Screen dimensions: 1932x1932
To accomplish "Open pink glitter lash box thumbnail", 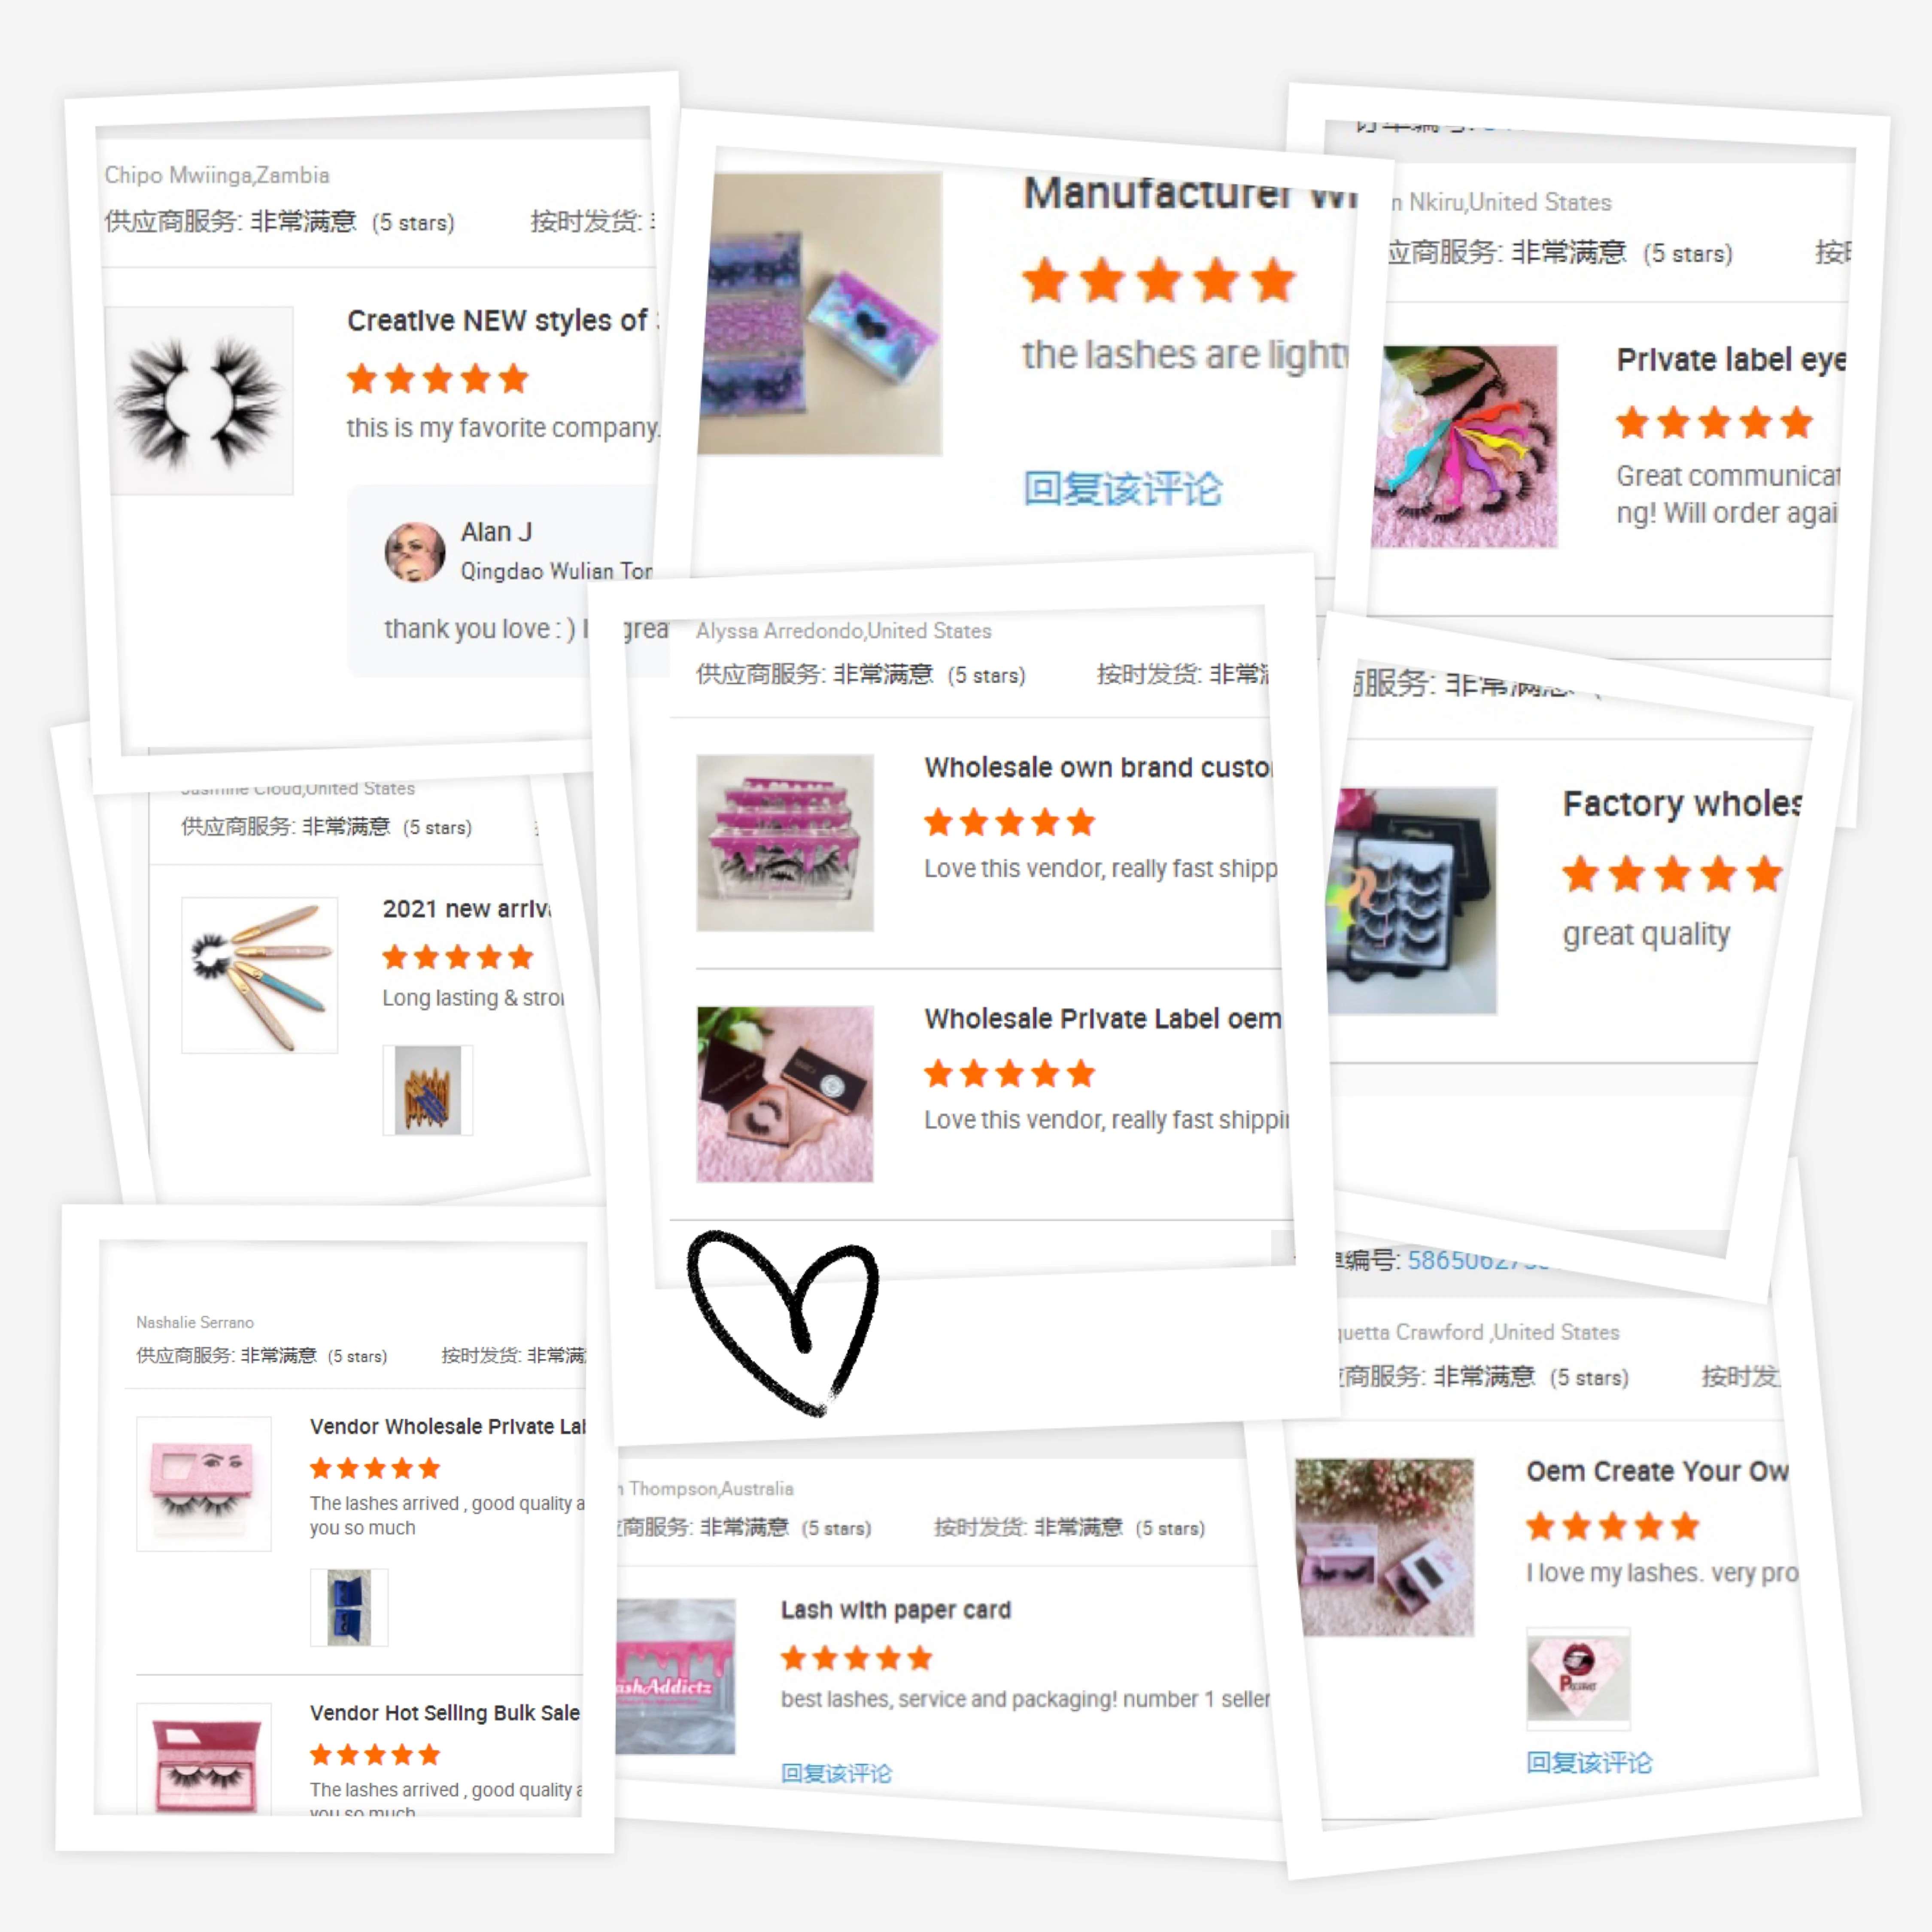I will click(x=204, y=1484).
